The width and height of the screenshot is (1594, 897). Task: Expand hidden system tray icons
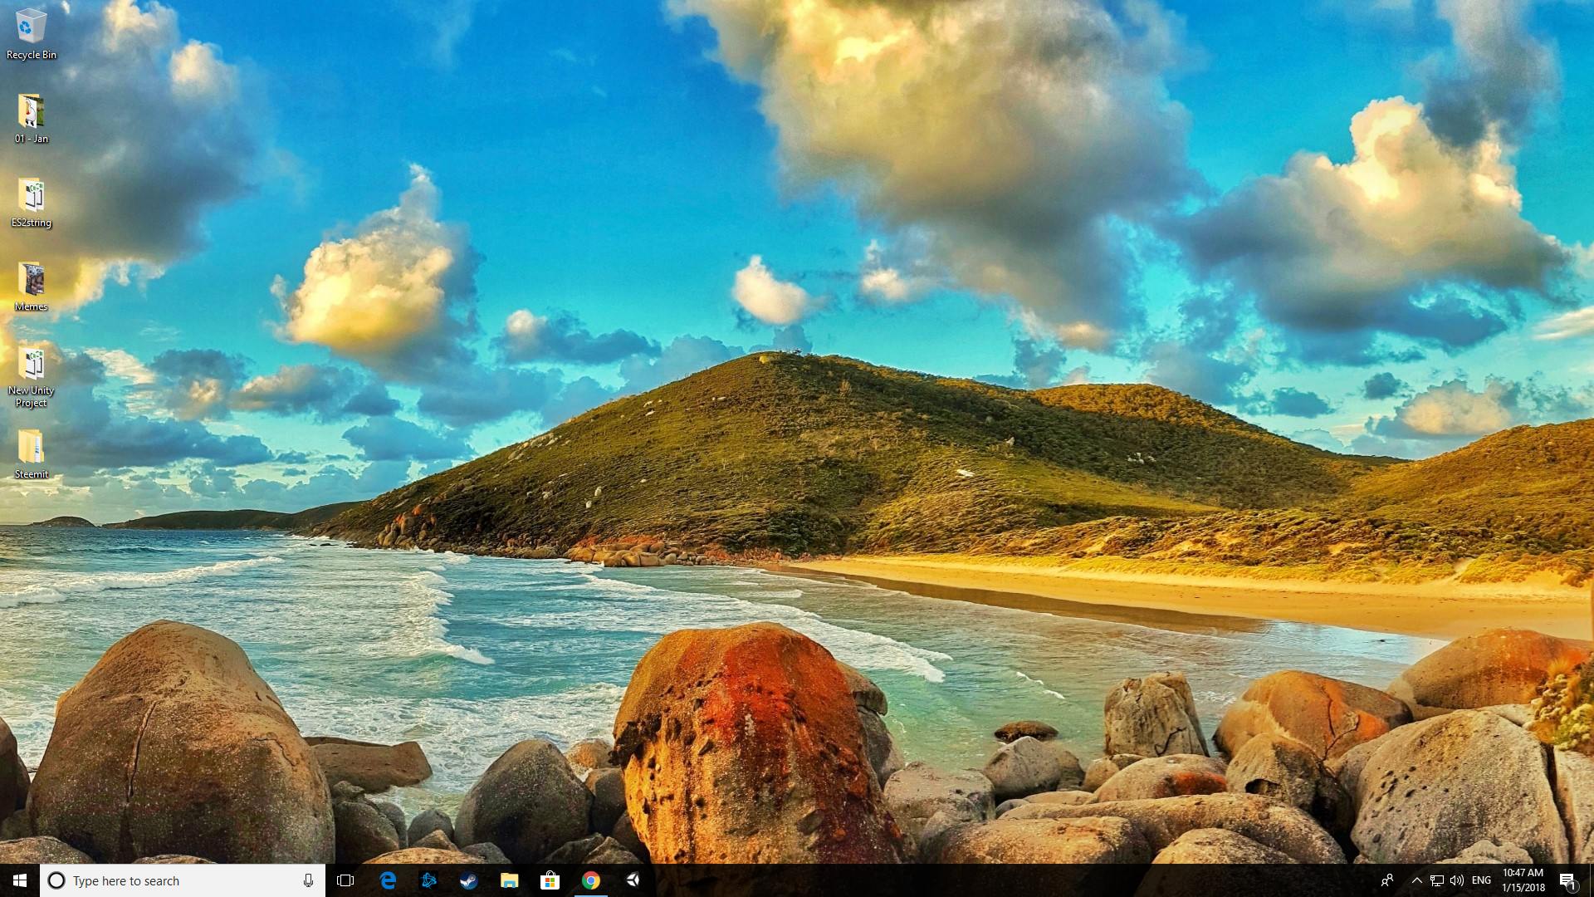[1417, 880]
